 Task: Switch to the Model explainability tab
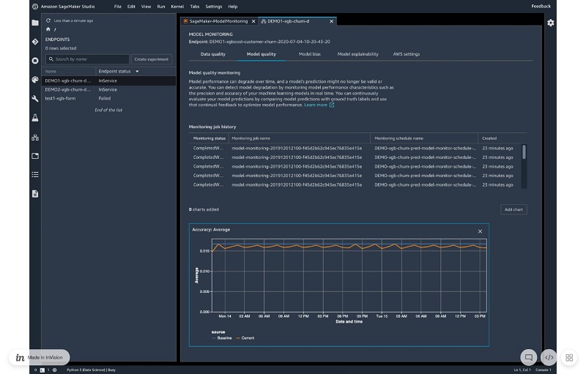(357, 54)
